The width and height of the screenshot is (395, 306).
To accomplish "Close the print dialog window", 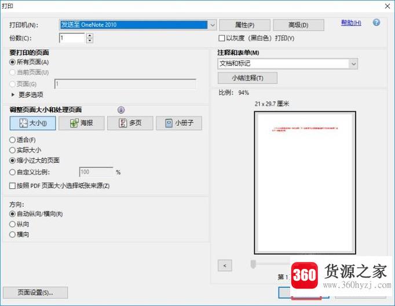I will pos(387,6).
